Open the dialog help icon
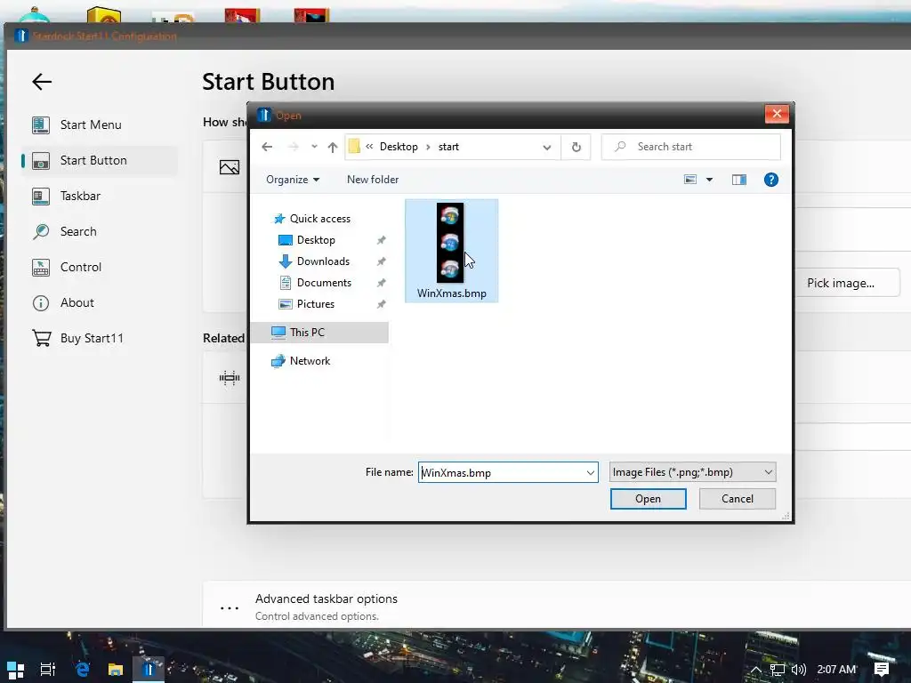 pos(771,180)
